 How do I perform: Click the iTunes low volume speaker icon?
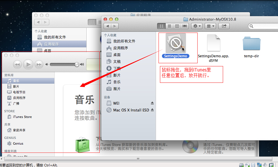pyautogui.click(x=47, y=64)
